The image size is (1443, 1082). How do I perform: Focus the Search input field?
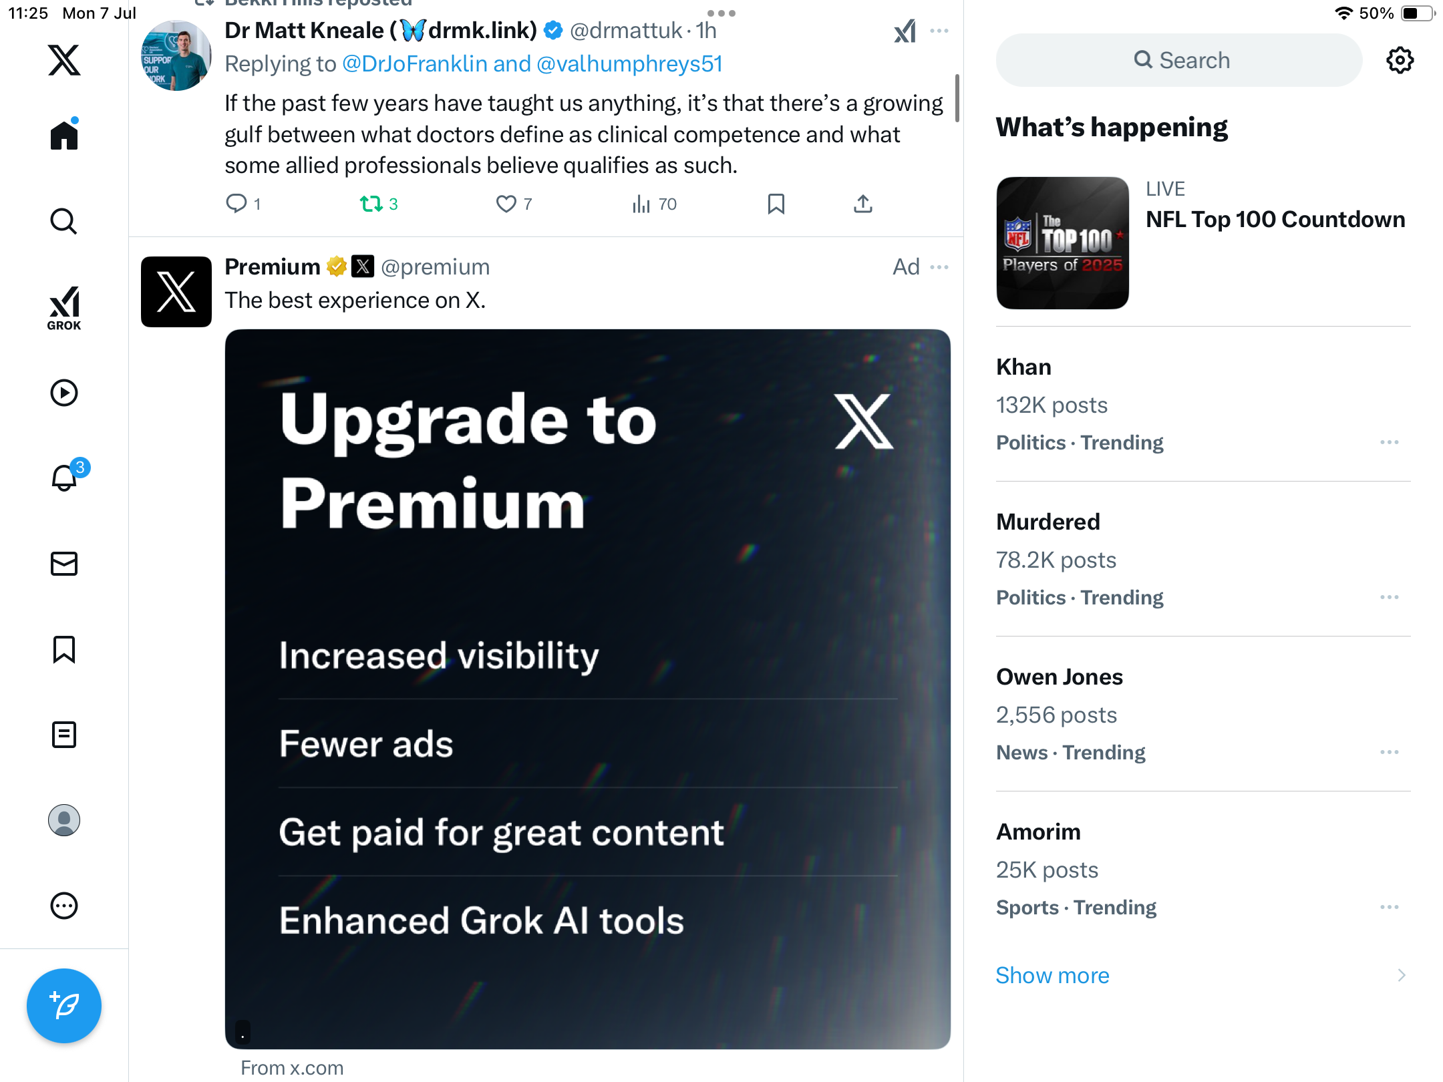click(1179, 60)
